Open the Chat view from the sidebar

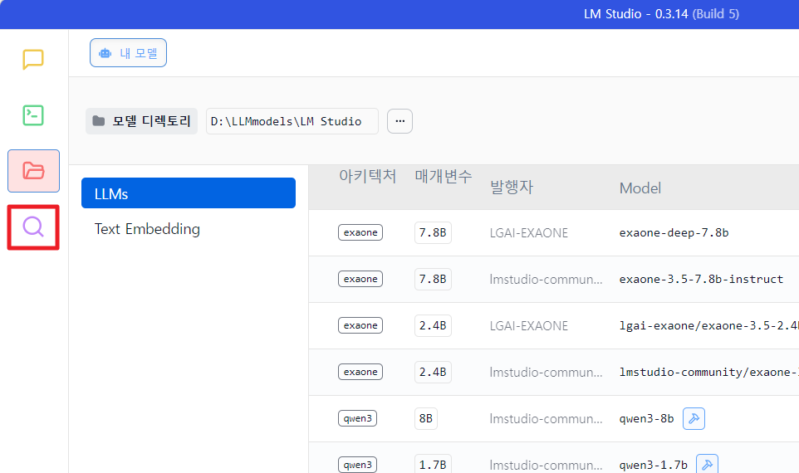point(33,60)
